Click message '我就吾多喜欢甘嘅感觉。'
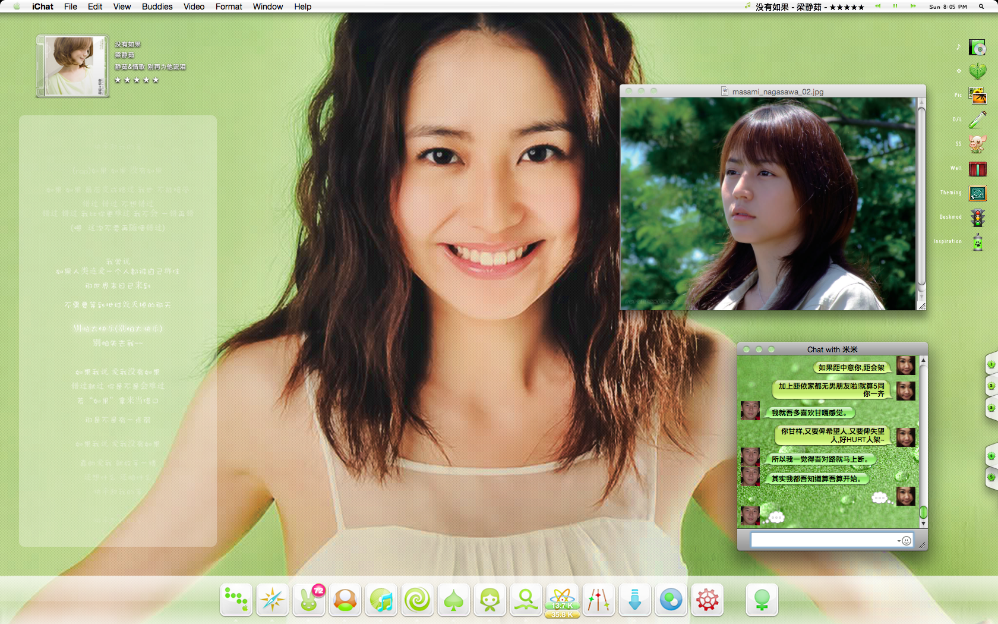 pyautogui.click(x=809, y=412)
